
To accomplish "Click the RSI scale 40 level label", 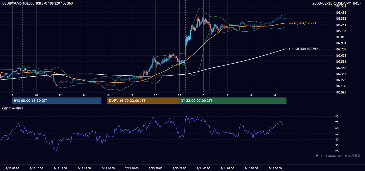I will point(337,139).
